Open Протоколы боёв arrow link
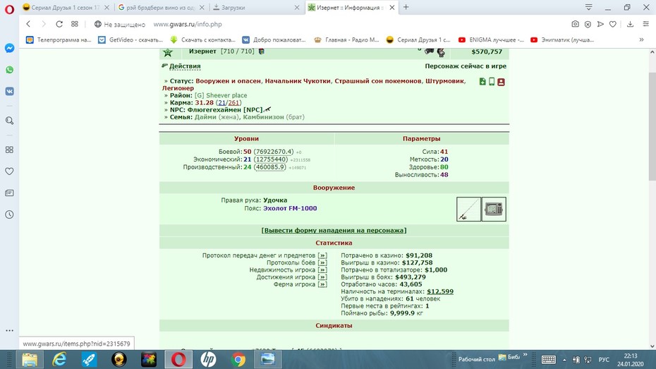Viewport: 656px width, 369px height. point(322,262)
